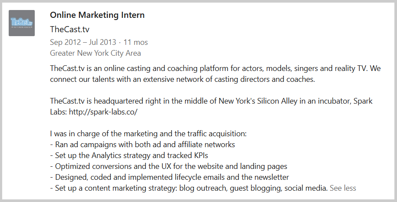
Task: Click the line about casting directors and coaches
Action: pos(182,79)
